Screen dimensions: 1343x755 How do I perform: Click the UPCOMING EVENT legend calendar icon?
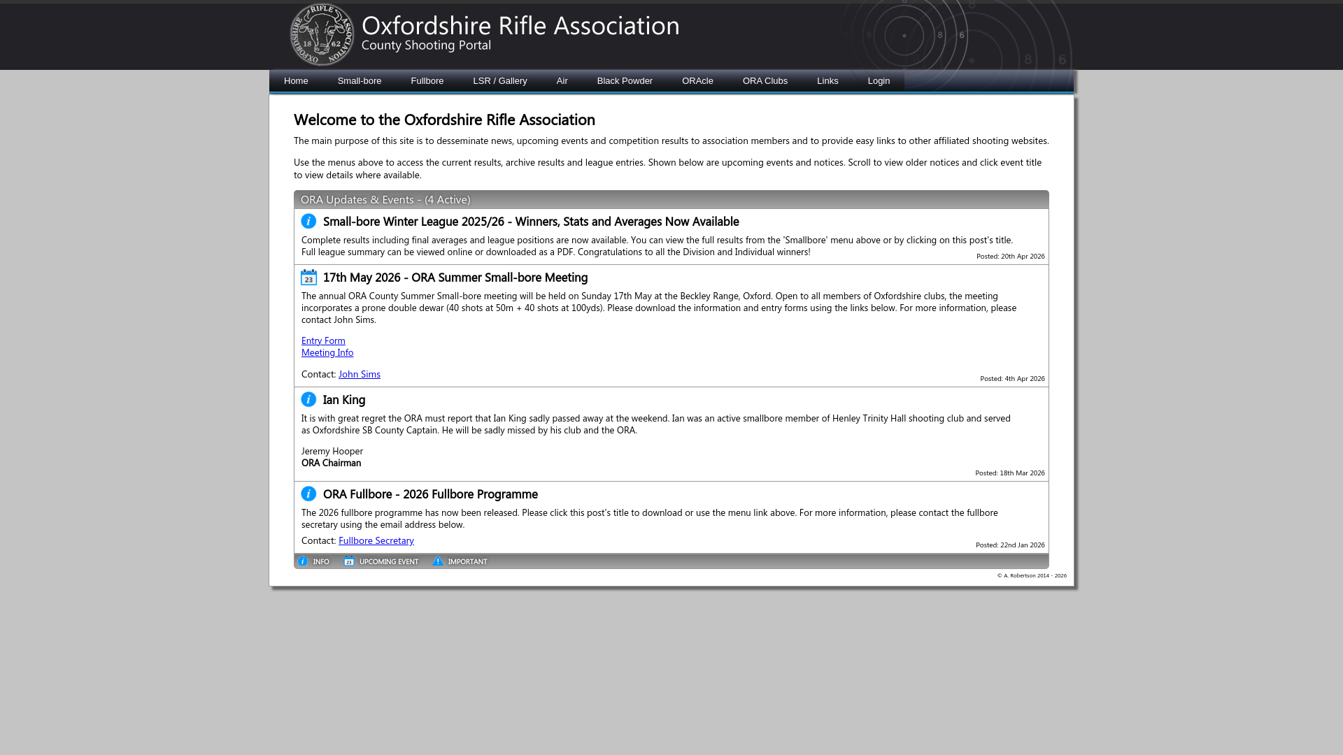349,561
